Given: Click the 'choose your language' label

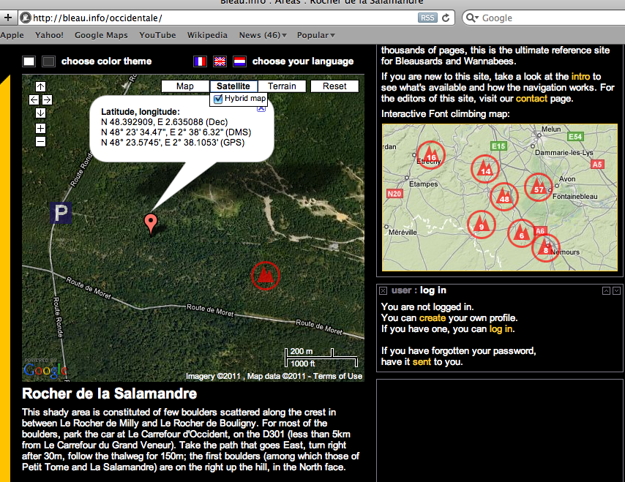Looking at the screenshot, I should coord(303,61).
